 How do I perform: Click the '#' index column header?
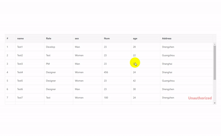[7, 38]
